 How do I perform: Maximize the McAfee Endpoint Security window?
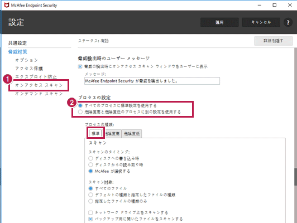pyautogui.click(x=275, y=5)
